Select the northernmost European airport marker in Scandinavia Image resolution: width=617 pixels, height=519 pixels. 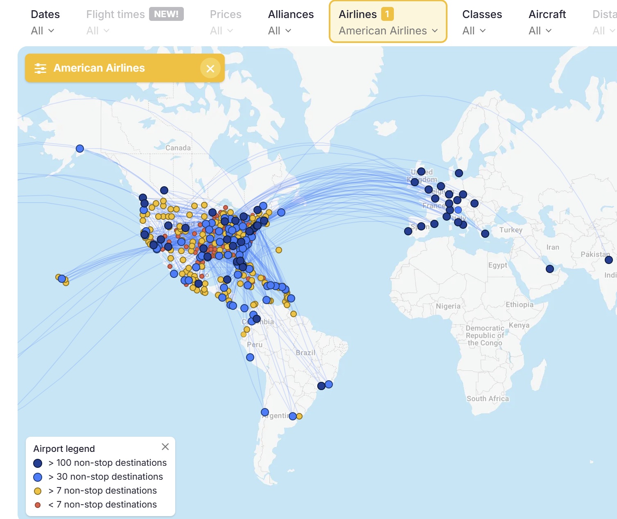(459, 173)
